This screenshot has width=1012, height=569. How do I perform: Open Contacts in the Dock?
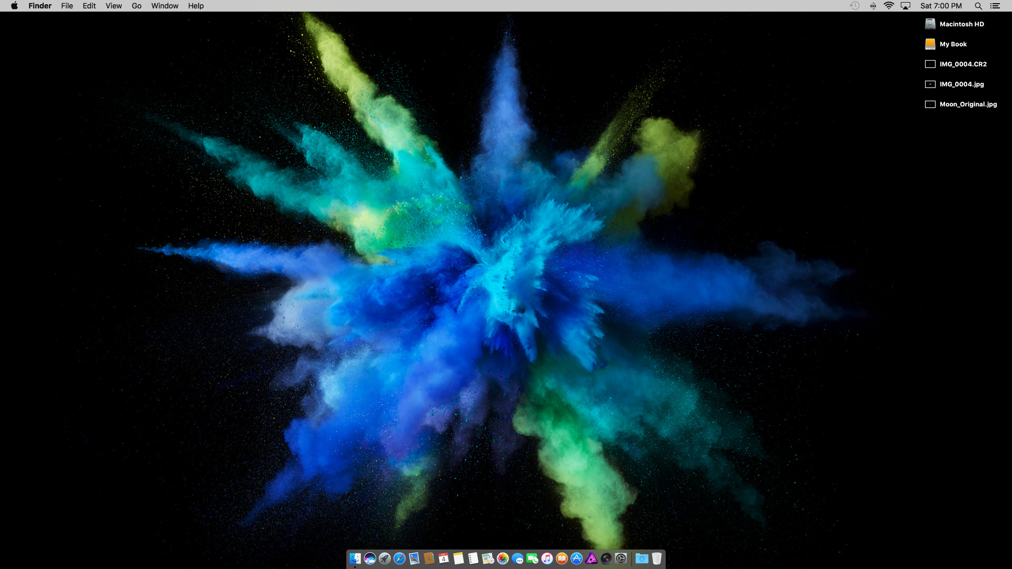point(429,558)
